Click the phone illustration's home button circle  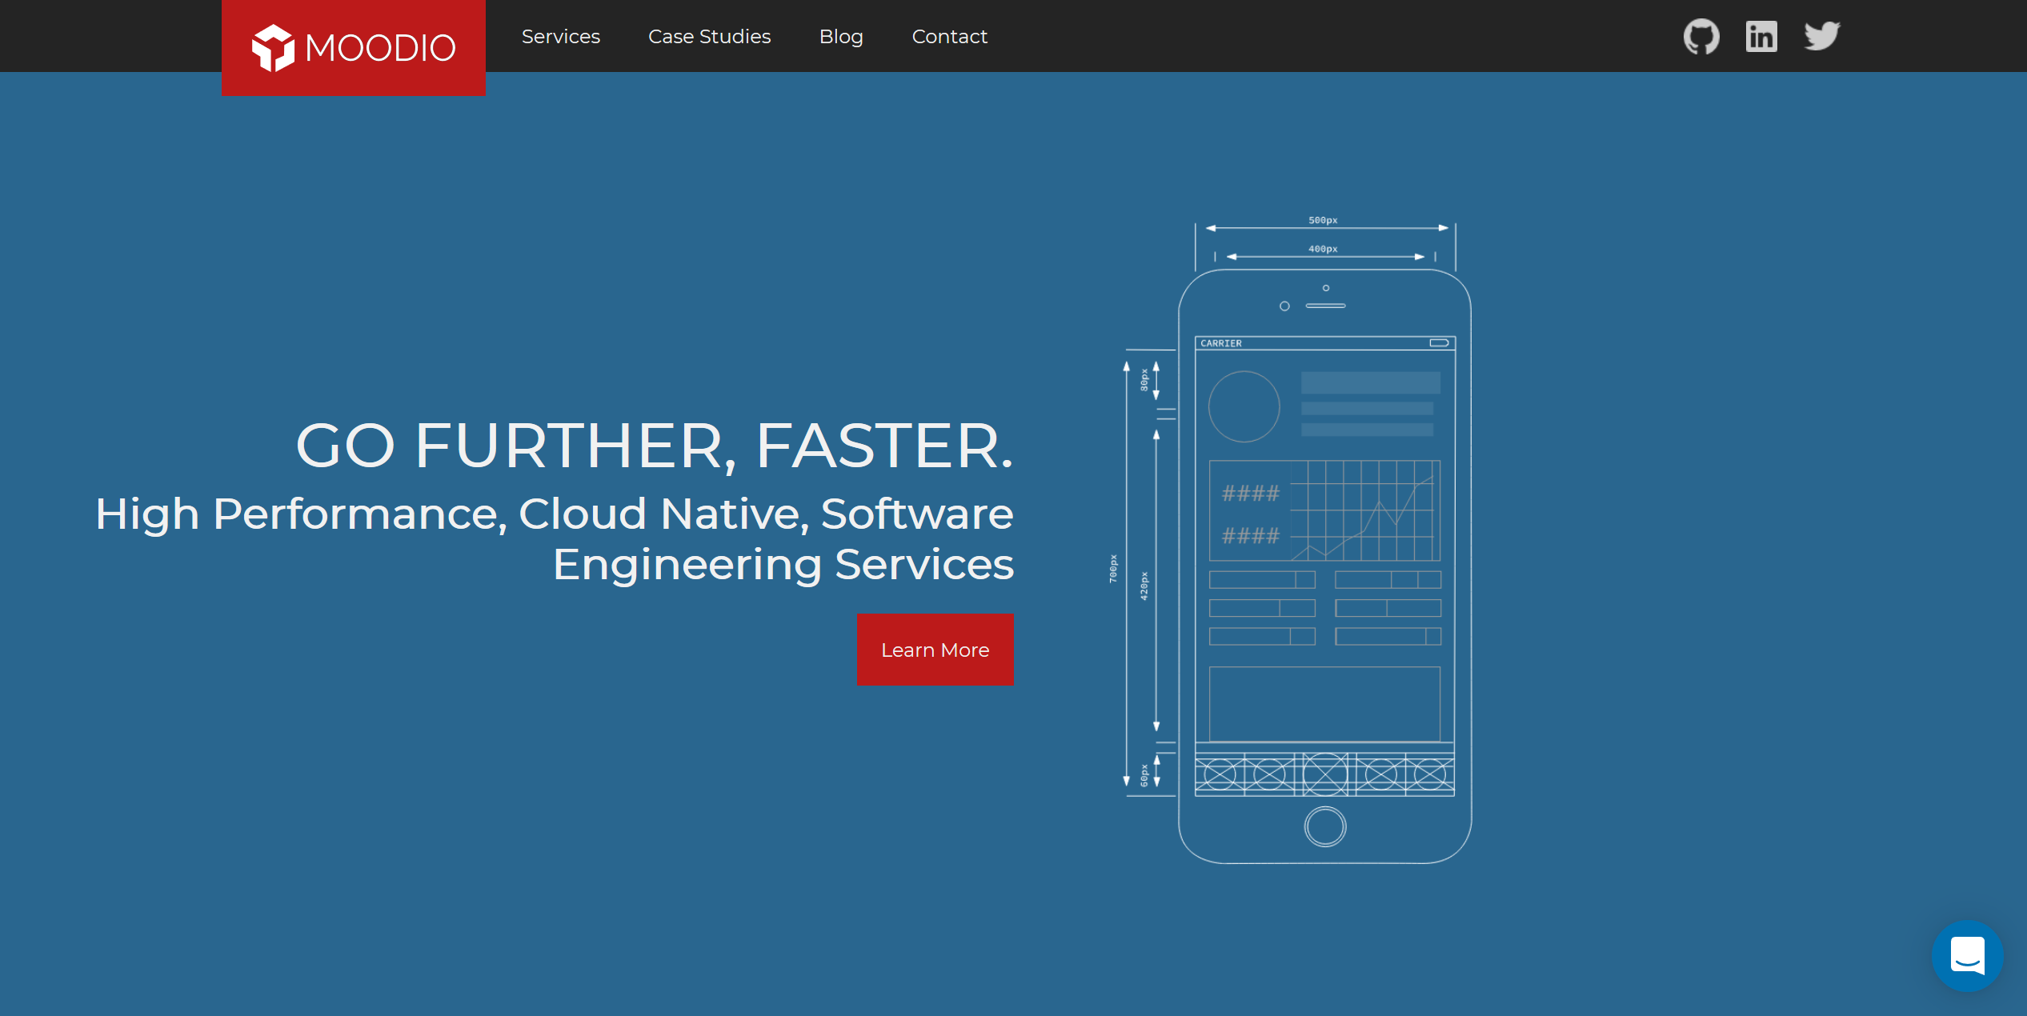[1325, 826]
